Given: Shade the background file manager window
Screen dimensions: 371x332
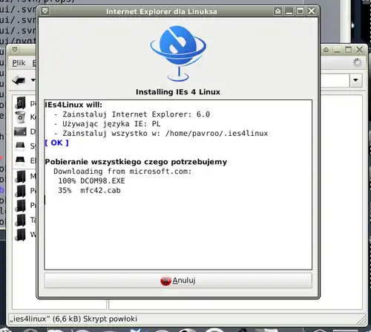Looking at the screenshot, I should [326, 50].
